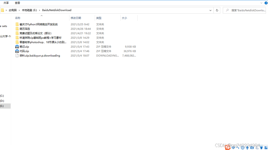The image size is (268, 150).
Task: Open the blue help question mark icon
Action: pyautogui.click(x=266, y=3)
